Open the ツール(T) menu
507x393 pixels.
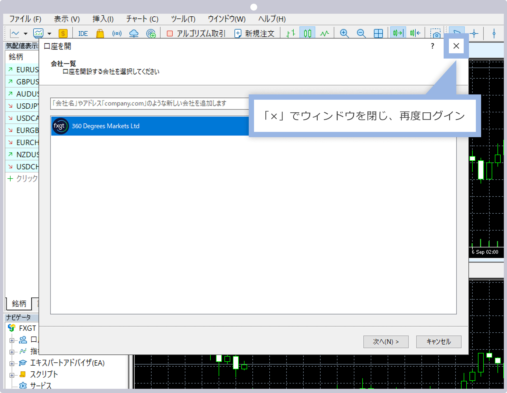(183, 19)
